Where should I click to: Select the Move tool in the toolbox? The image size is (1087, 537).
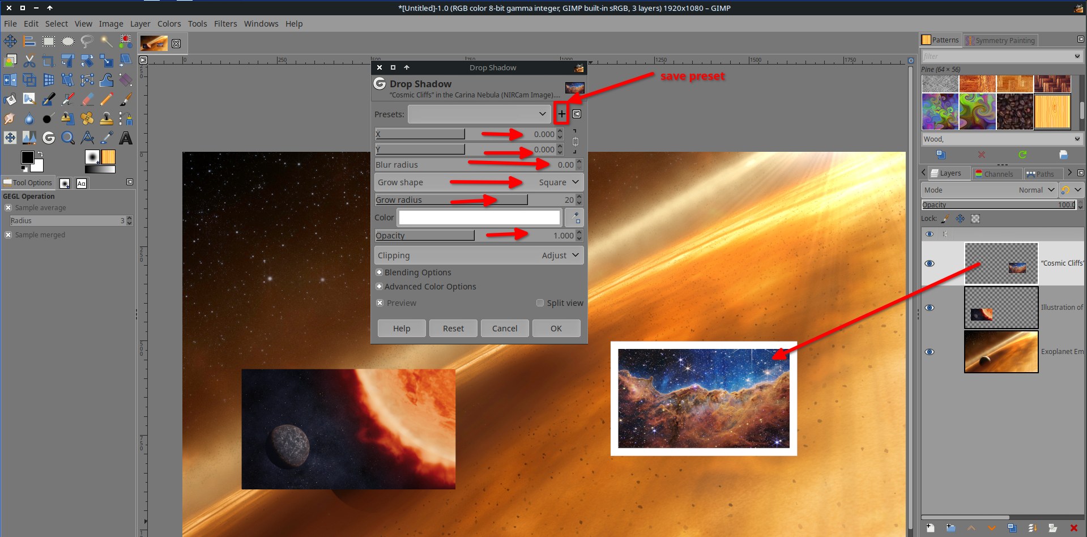coord(10,41)
